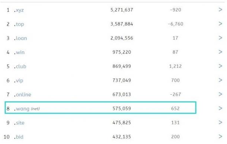Expand the .vip row chevron arrow
Viewport: 227px width, 144px height.
point(220,80)
